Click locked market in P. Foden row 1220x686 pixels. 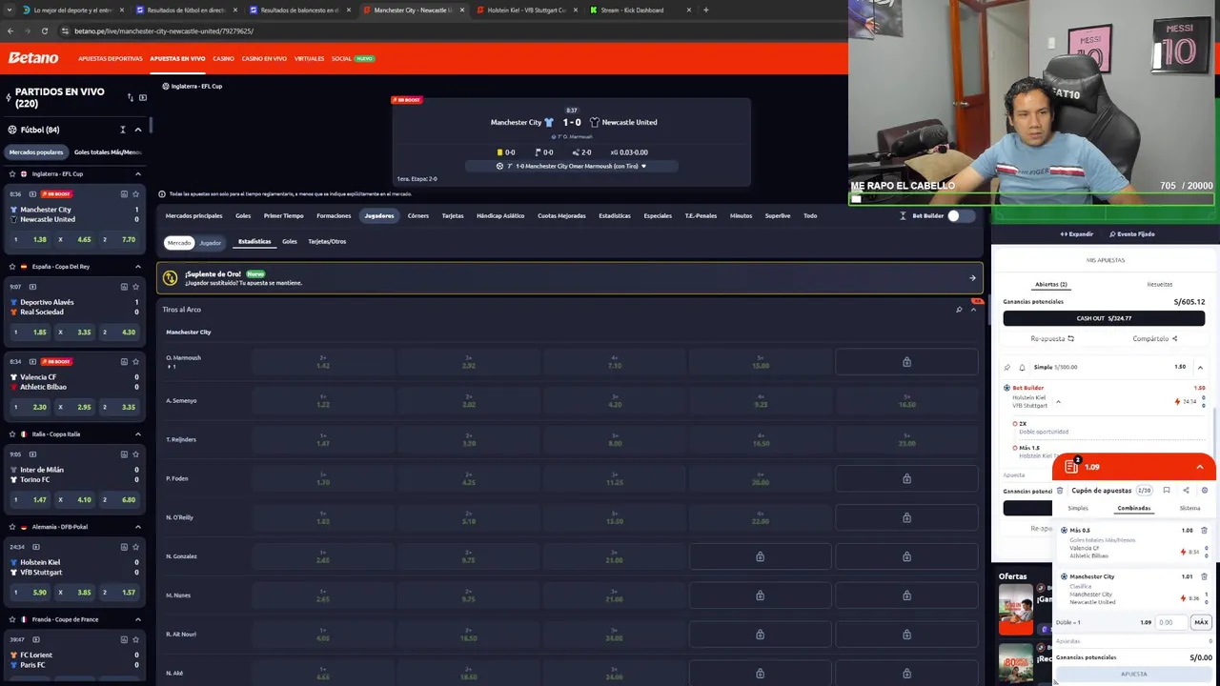click(x=906, y=478)
